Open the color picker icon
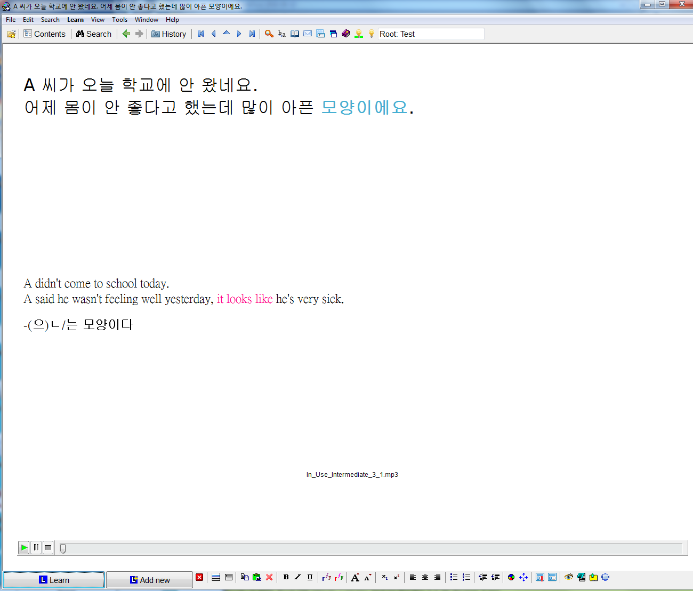Screen dimensions: 693x591 click(511, 577)
